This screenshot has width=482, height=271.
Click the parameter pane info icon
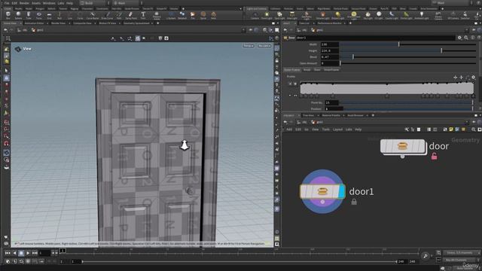[x=472, y=38]
